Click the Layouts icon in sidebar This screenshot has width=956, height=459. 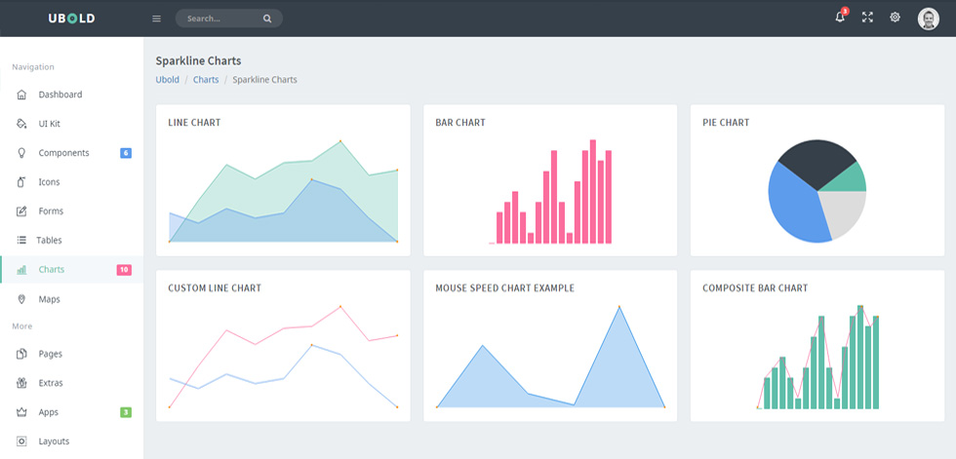tap(21, 441)
